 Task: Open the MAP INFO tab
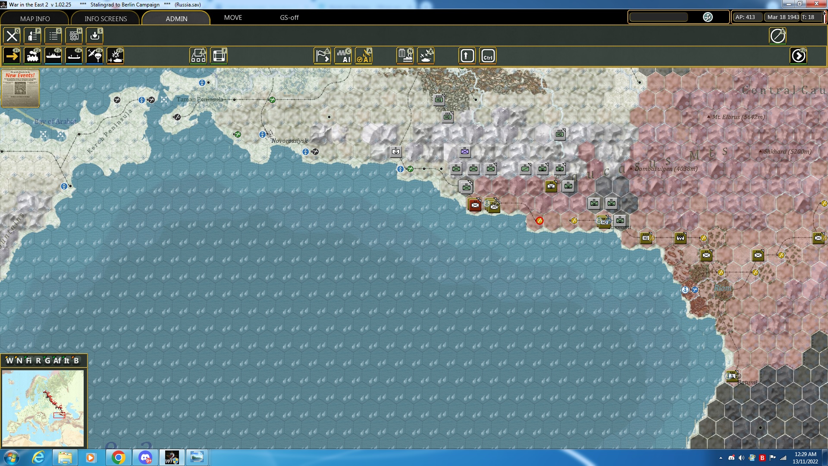[x=35, y=19]
